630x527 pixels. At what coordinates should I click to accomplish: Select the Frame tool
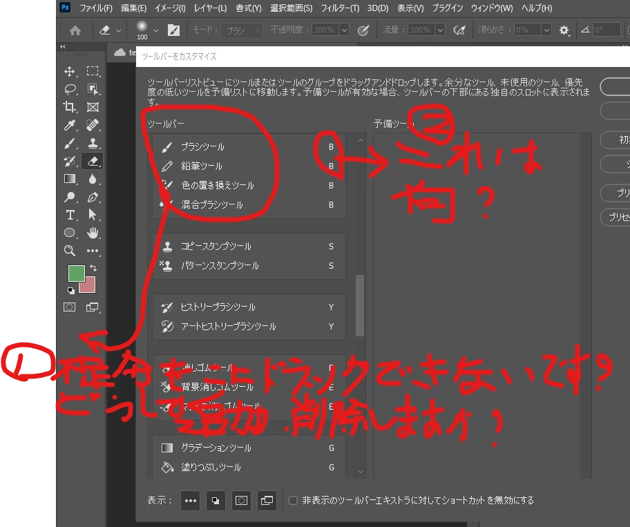pyautogui.click(x=93, y=107)
